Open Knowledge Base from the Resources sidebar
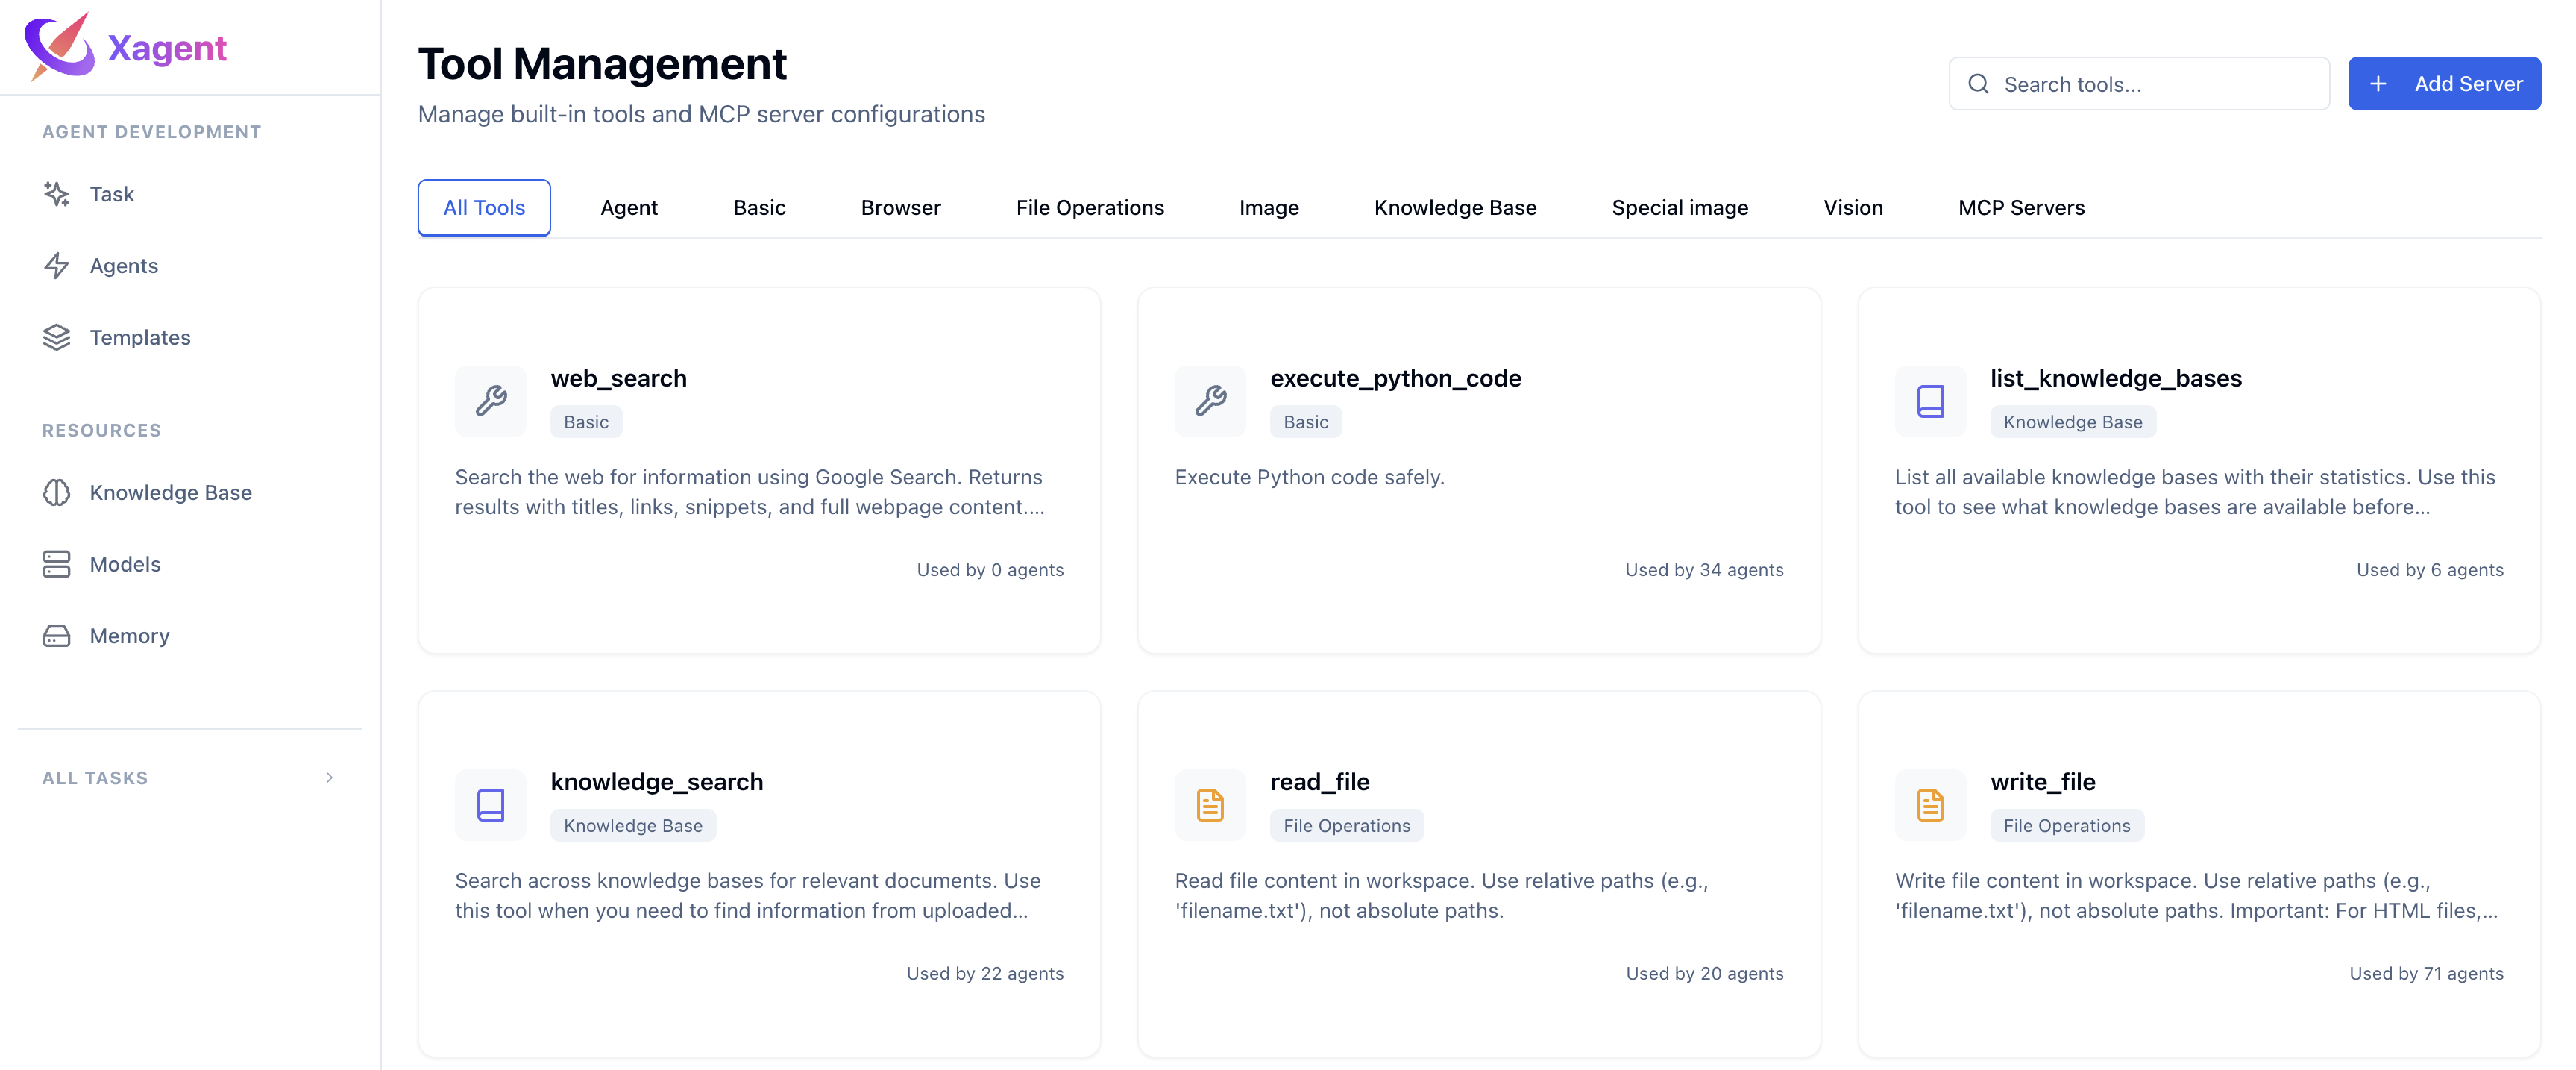 (x=170, y=492)
